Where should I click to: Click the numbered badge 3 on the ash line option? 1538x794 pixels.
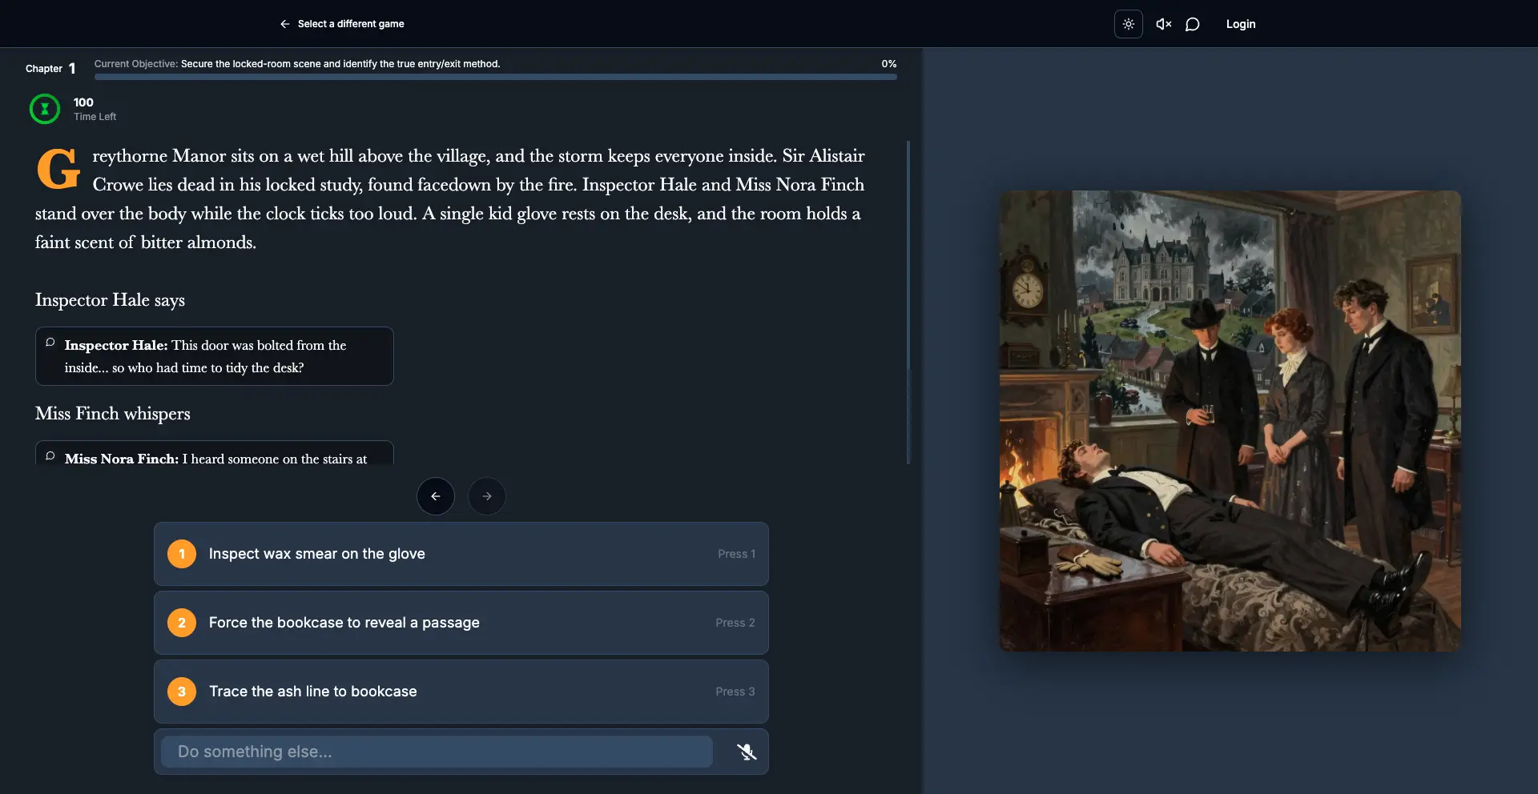[x=182, y=692]
